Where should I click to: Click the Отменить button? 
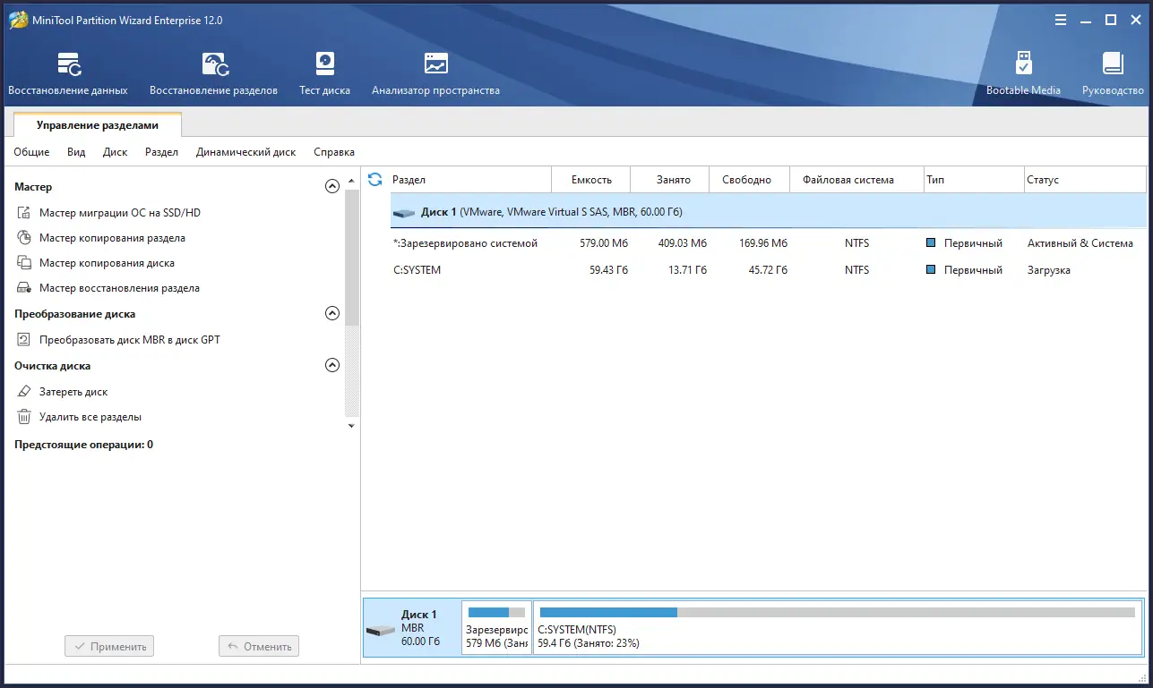[x=258, y=645]
